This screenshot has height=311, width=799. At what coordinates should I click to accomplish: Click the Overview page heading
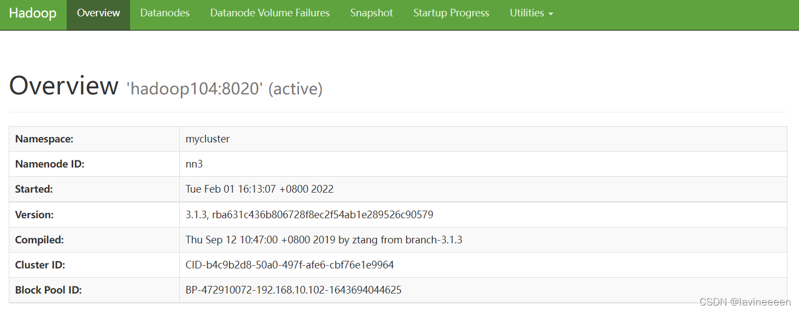pyautogui.click(x=64, y=86)
